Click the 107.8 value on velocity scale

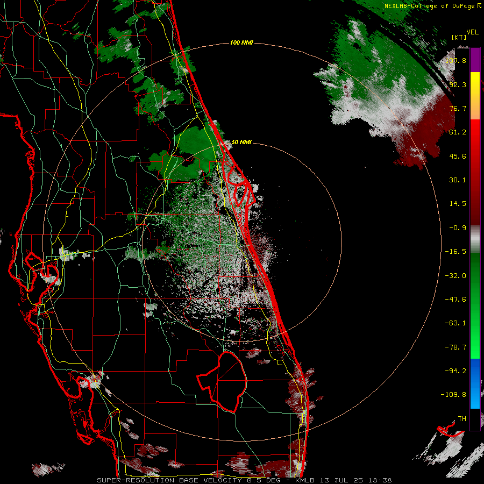[x=455, y=60]
